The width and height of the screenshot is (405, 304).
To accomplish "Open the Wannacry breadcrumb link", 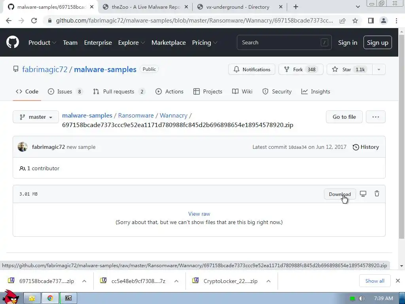I will click(x=173, y=116).
